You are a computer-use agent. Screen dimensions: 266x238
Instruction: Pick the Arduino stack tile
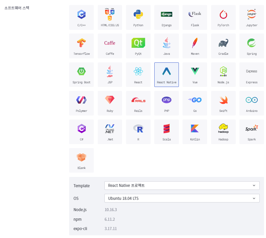[252, 103]
